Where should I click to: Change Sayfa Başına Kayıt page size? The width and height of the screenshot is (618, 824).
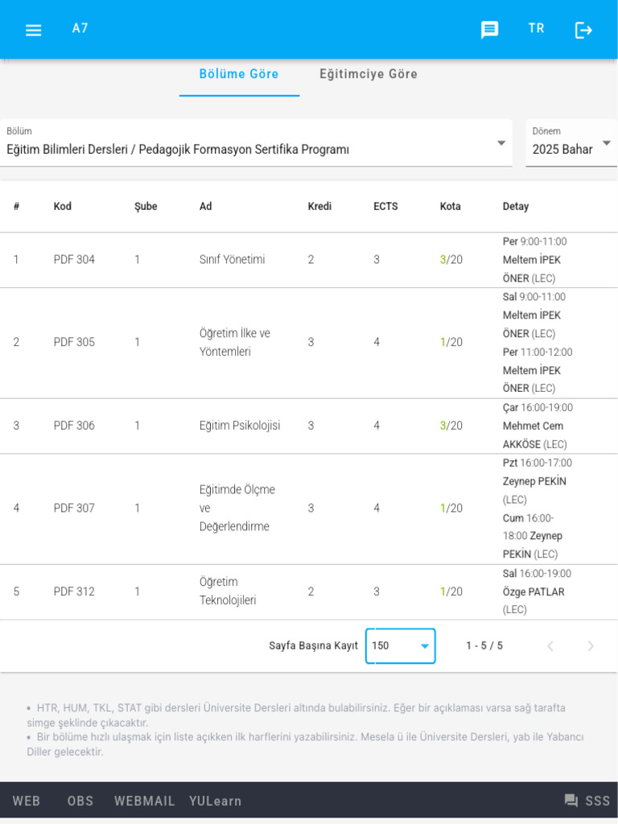(x=401, y=646)
